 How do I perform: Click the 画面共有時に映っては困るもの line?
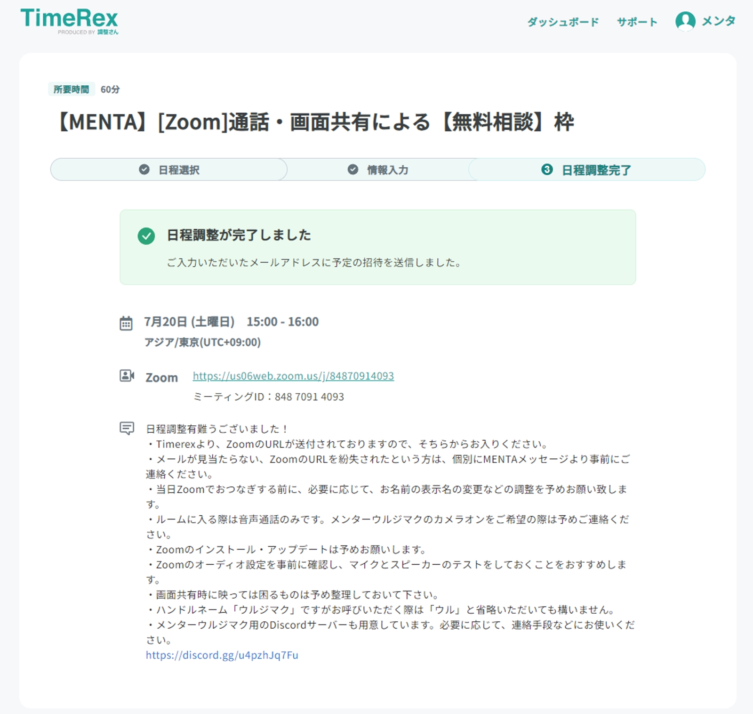[293, 595]
